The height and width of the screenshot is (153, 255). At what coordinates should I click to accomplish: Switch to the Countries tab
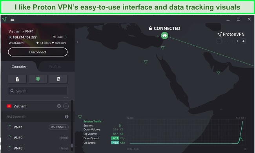click(19, 67)
